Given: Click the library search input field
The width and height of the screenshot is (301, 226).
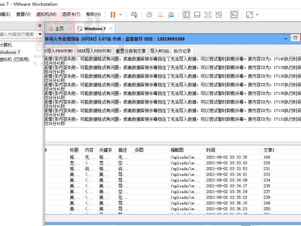Looking at the screenshot, I should coord(18,34).
